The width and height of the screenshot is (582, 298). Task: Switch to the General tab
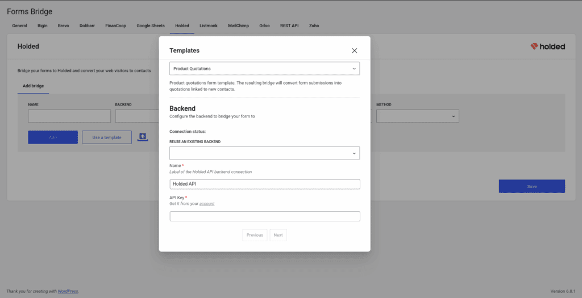click(x=19, y=26)
